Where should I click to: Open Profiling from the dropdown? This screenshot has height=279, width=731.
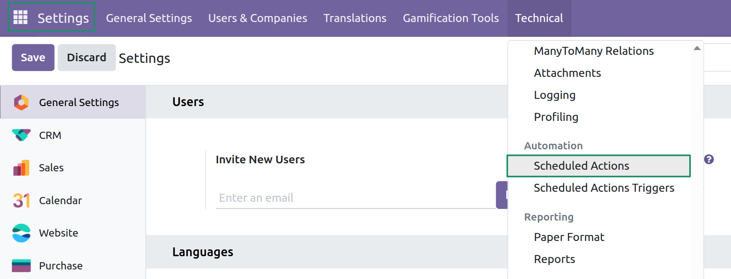click(556, 117)
